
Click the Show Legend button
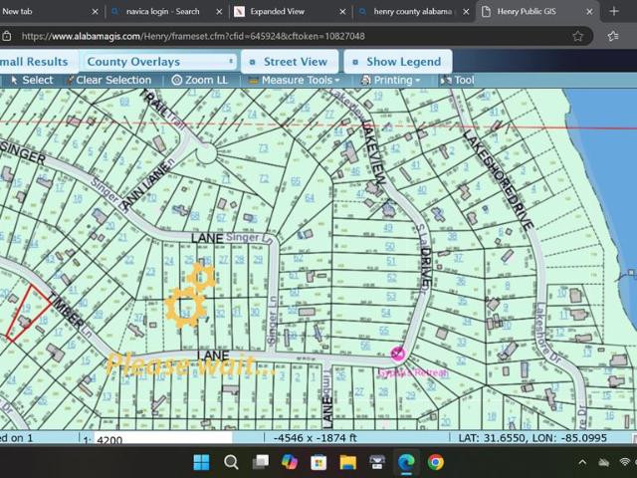(x=397, y=62)
